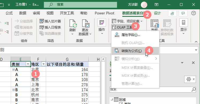Click Insert Timeline (插入日程表)
Image resolution: width=200 pixels, height=104 pixels.
(x=50, y=27)
